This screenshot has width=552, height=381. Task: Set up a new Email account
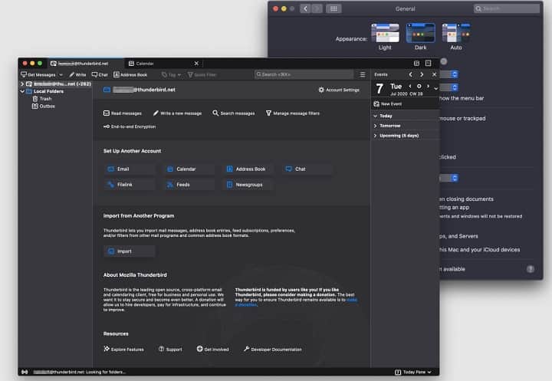[130, 169]
